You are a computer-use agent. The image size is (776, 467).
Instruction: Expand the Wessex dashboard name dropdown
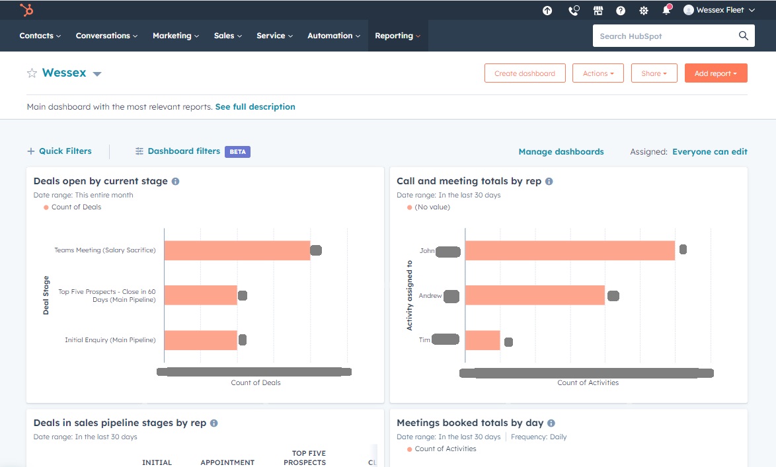pyautogui.click(x=97, y=74)
